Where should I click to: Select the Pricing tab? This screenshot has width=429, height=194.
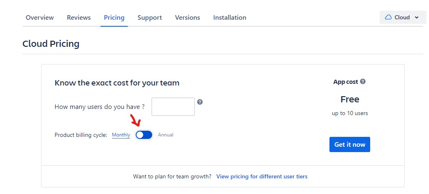pos(114,18)
